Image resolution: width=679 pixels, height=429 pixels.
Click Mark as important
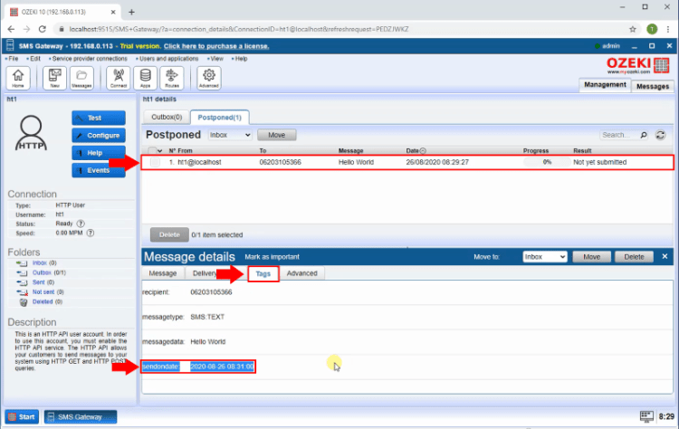(x=272, y=257)
